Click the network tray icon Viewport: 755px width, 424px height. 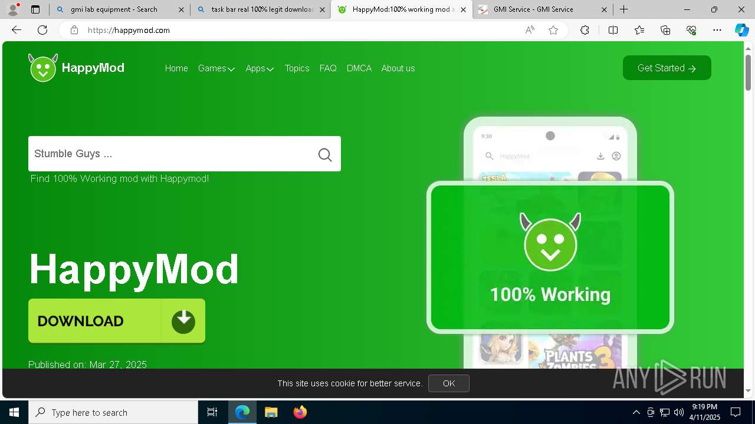coord(665,412)
